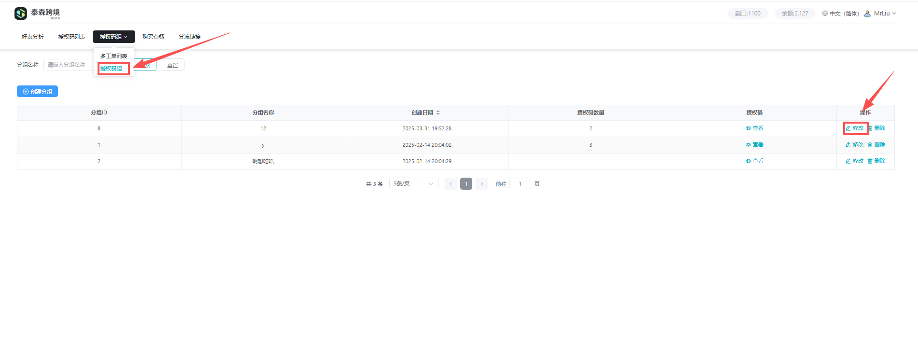Screen dimensions: 918x350
Task: Click the delete icon for group 啊想吃啥
Action: 870,161
